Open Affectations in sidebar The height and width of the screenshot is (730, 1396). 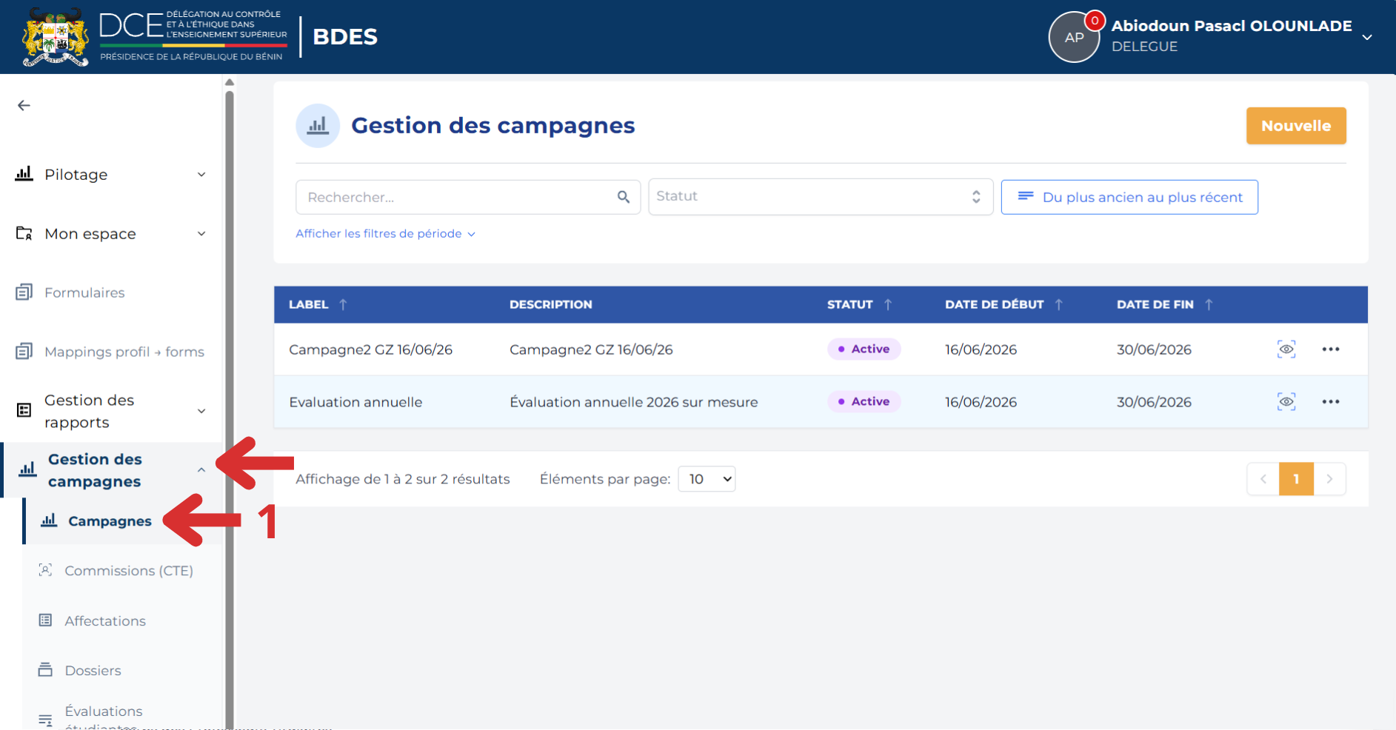point(105,621)
